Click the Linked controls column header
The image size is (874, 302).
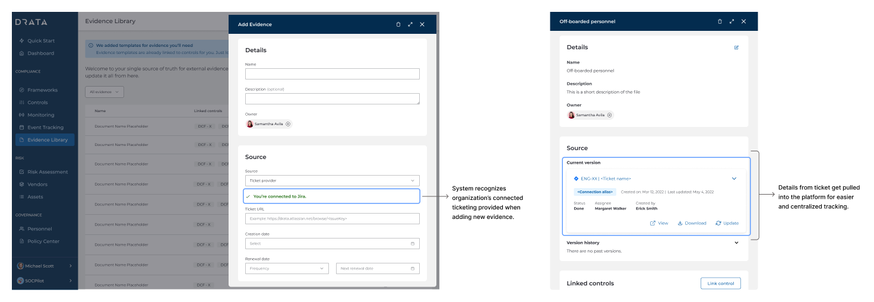click(208, 111)
